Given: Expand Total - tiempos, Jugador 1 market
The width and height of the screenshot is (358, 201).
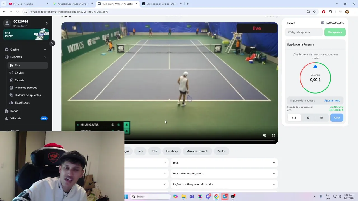Looking at the screenshot, I should [x=224, y=173].
